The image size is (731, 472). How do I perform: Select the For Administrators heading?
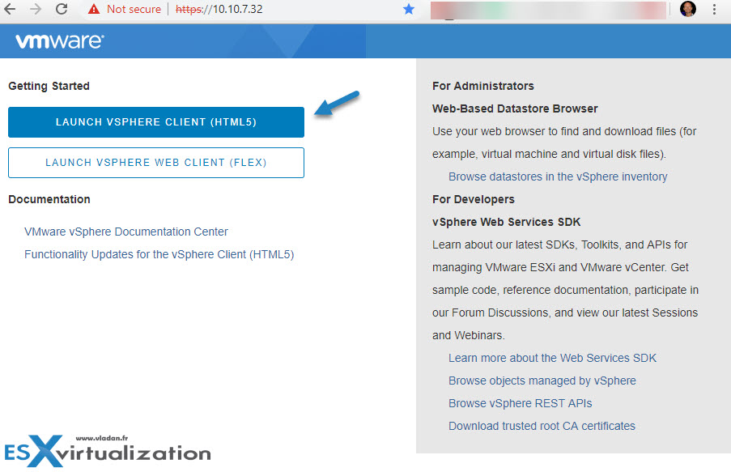pyautogui.click(x=483, y=87)
